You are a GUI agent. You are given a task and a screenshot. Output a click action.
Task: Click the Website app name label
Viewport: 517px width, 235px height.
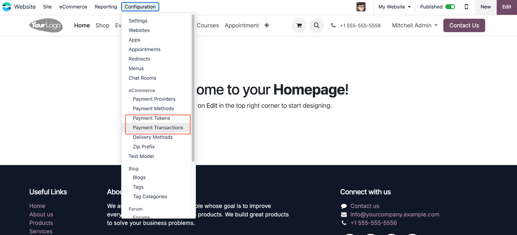pyautogui.click(x=25, y=7)
